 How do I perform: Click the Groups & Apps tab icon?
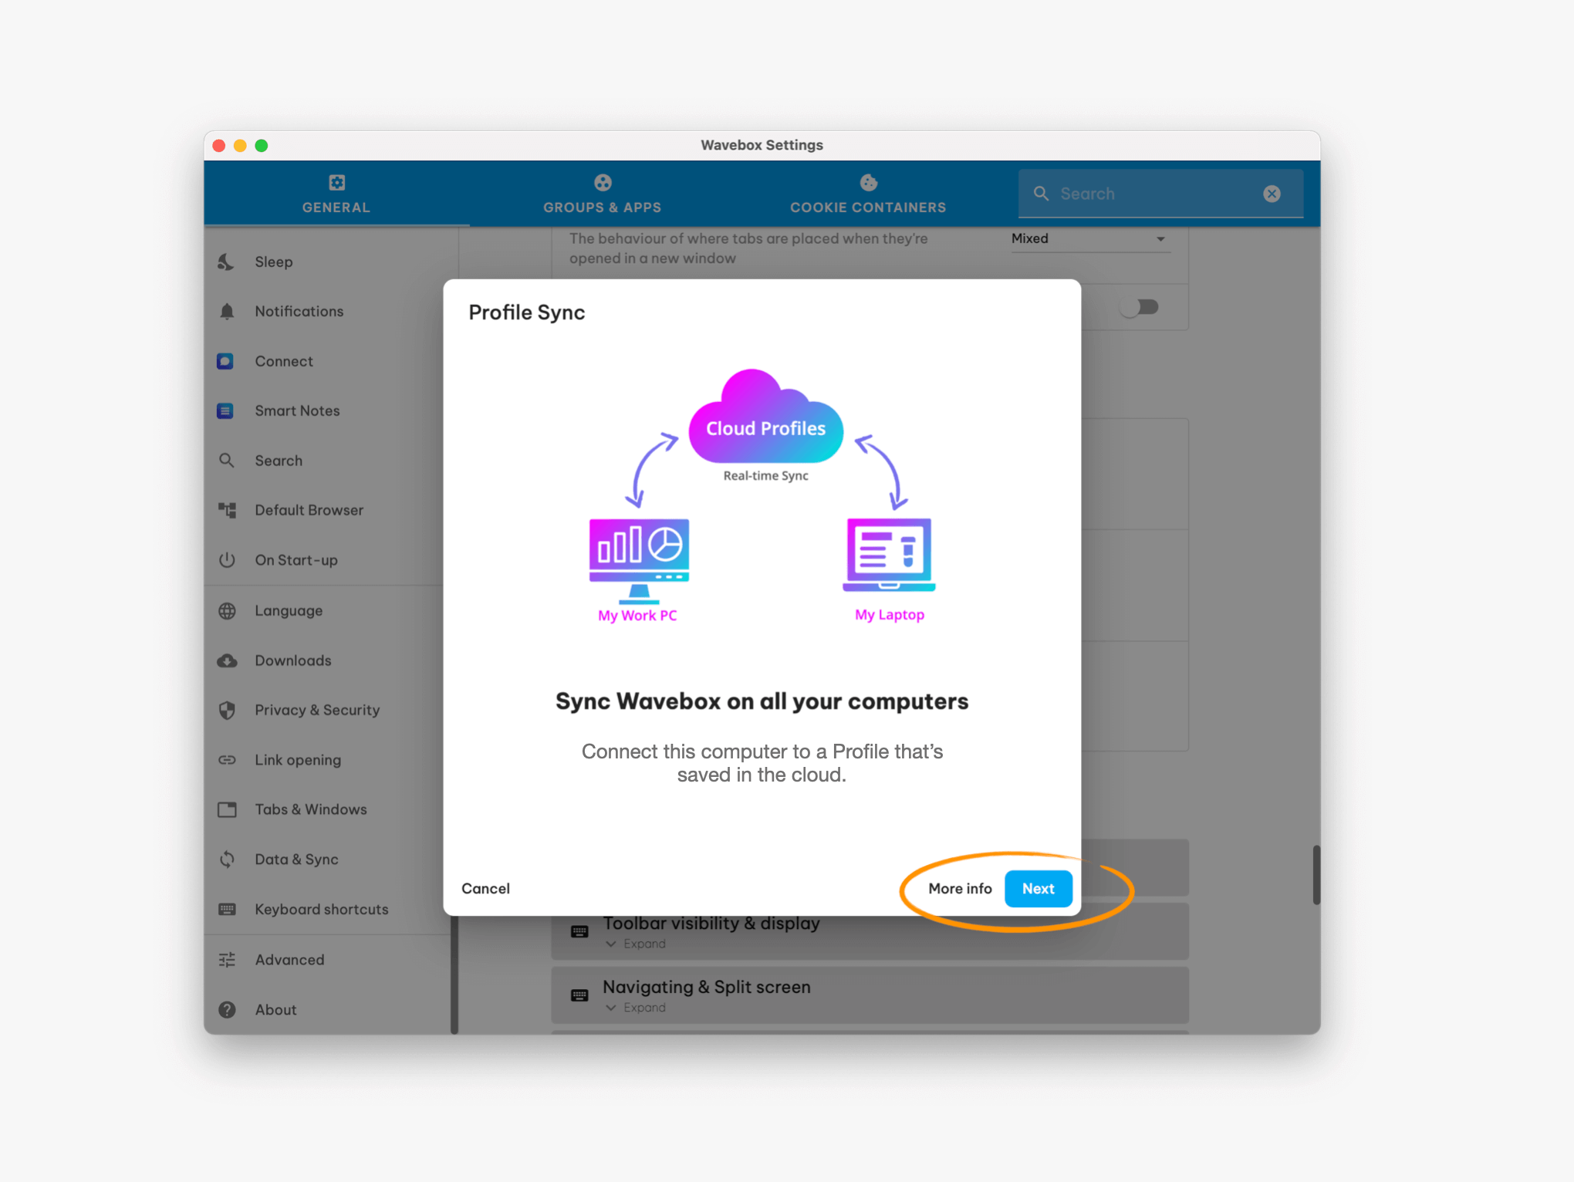603,182
